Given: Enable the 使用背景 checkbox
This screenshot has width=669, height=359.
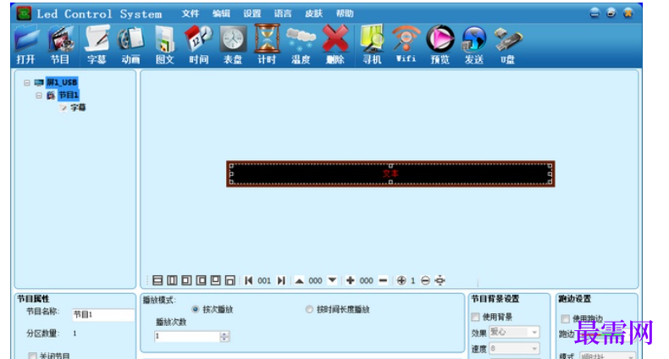Looking at the screenshot, I should [x=475, y=317].
